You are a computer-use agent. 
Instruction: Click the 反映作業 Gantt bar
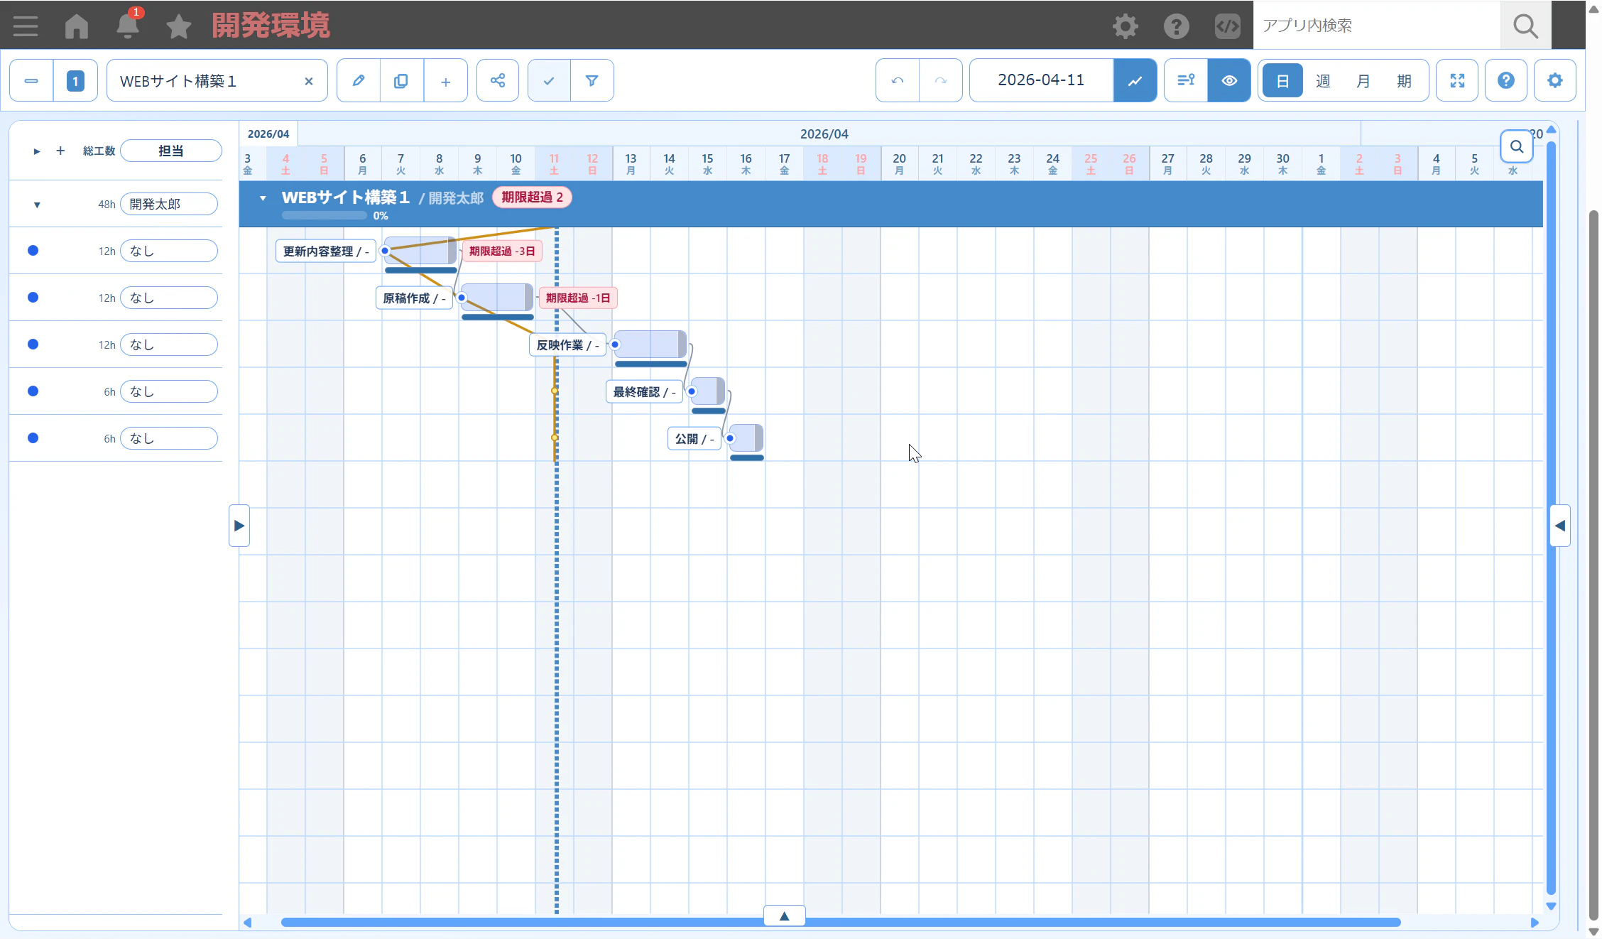tap(650, 344)
